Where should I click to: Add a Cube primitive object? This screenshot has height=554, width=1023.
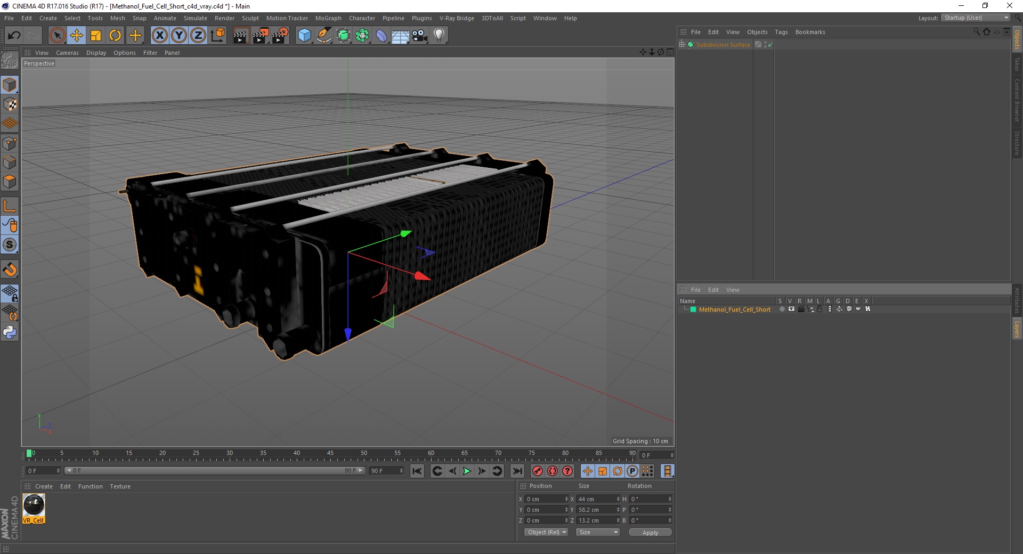(304, 36)
